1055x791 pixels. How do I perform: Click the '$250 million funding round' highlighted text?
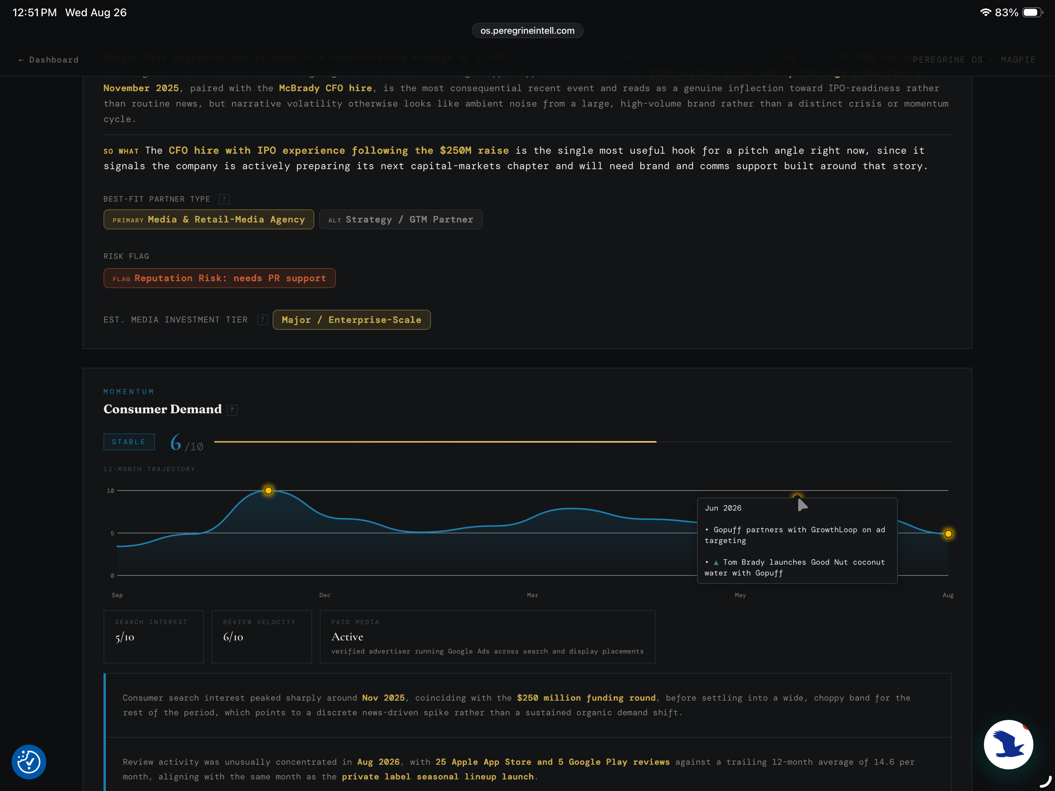tap(586, 698)
